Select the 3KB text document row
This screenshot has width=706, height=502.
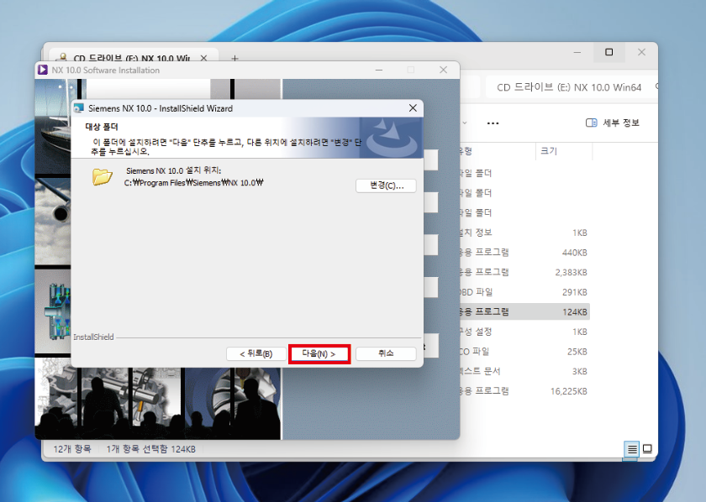point(524,371)
